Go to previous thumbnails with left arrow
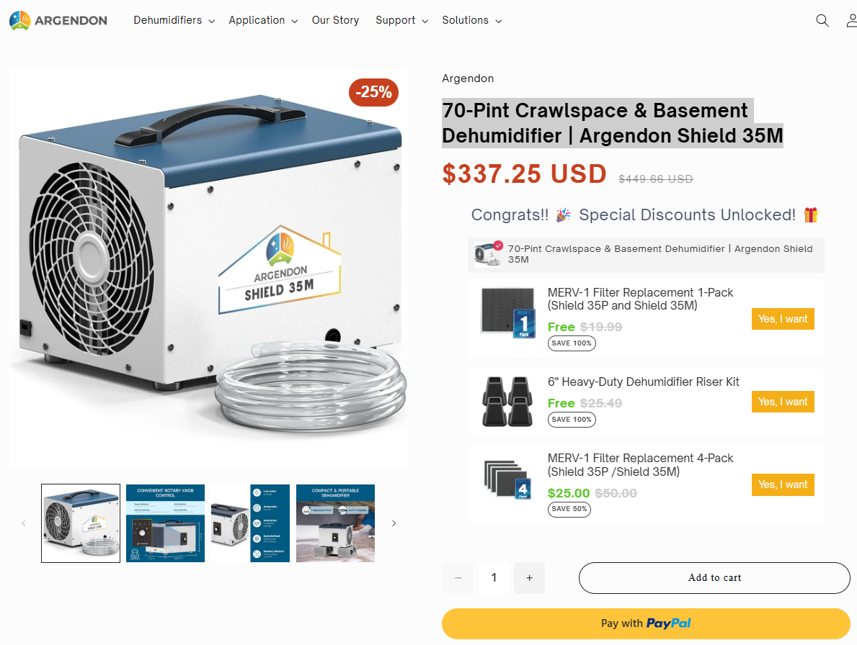Viewport: 857px width, 645px height. point(24,523)
